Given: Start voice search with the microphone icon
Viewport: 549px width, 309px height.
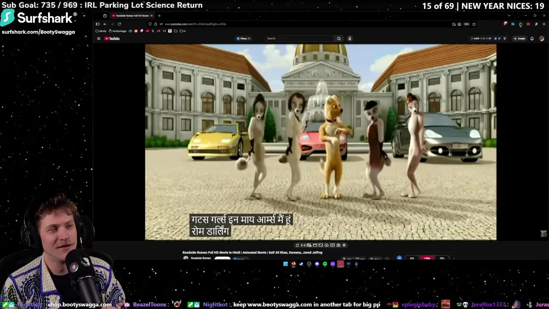Looking at the screenshot, I should pyautogui.click(x=350, y=39).
